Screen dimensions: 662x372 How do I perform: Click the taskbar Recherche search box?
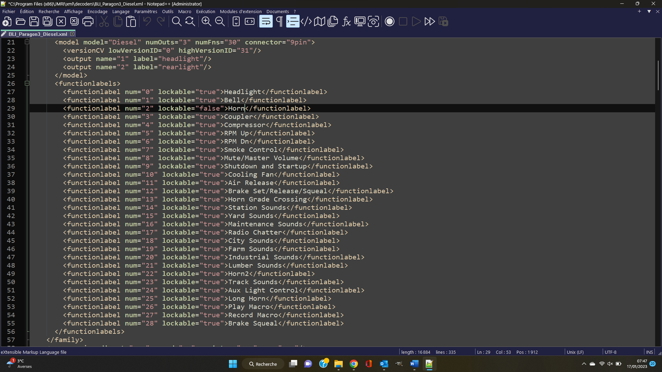[263, 364]
